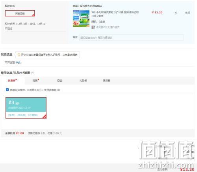Click the red checkmark corner on ¥3 coupon
This screenshot has height=172, width=197.
[x=45, y=117]
